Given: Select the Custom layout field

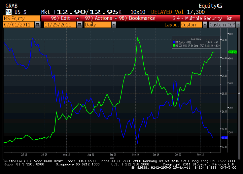Looking at the screenshot, I should click(191, 25).
